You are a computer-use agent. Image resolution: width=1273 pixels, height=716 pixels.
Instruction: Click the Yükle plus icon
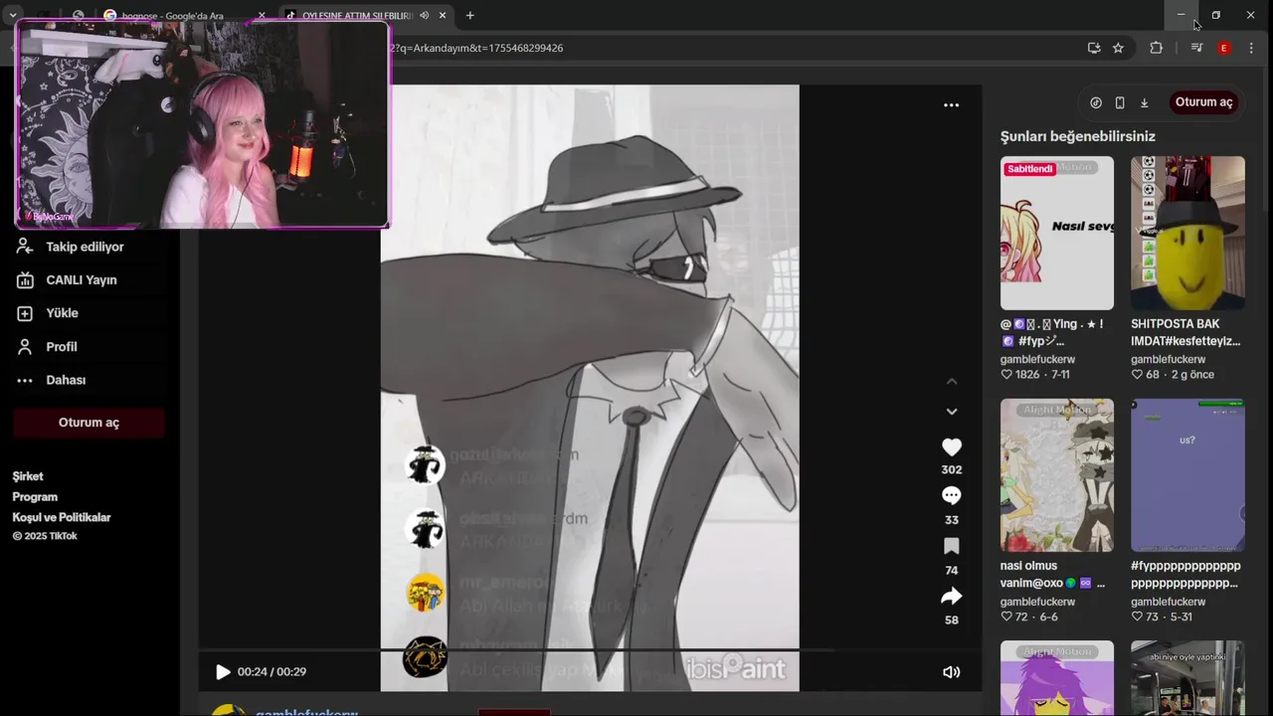coord(25,313)
